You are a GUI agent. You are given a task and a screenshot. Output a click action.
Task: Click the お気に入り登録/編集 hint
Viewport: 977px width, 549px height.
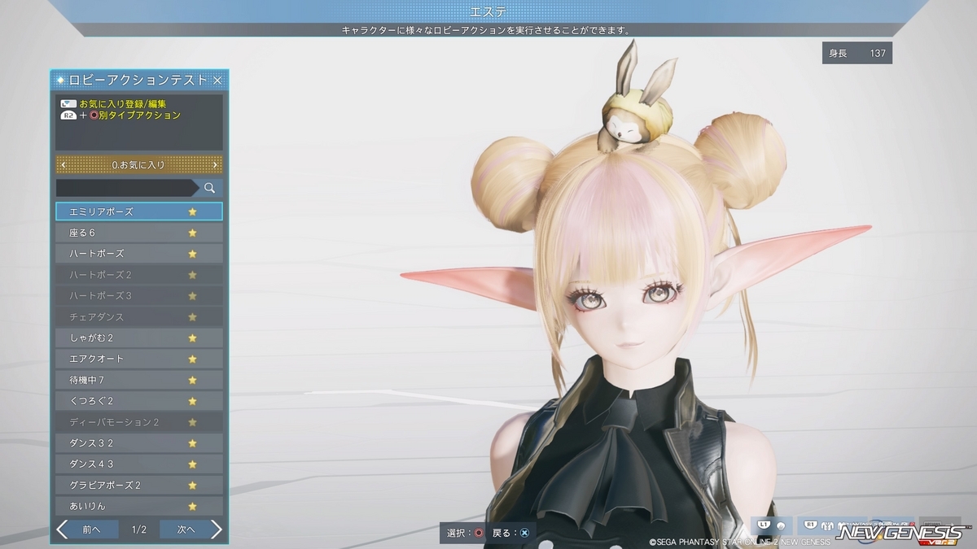coord(123,104)
